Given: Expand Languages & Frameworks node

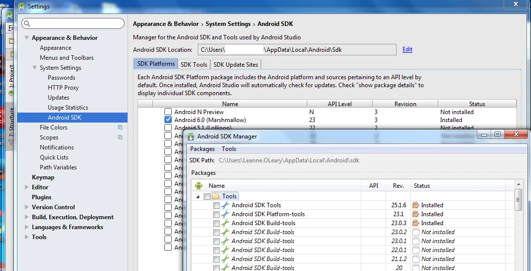Looking at the screenshot, I should pos(27,227).
